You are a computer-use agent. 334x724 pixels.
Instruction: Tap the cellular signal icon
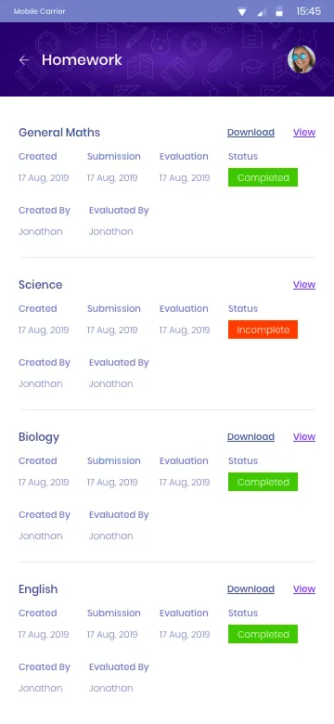(x=262, y=12)
